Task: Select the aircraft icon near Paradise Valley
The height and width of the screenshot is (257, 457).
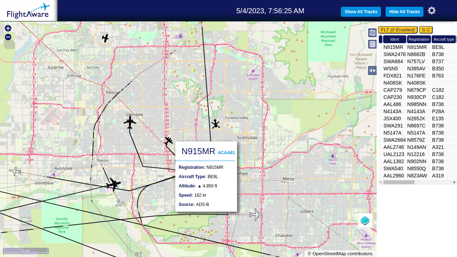Action: 215,124
